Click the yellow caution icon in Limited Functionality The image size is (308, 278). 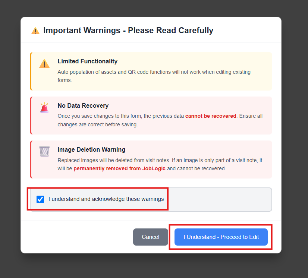44,64
